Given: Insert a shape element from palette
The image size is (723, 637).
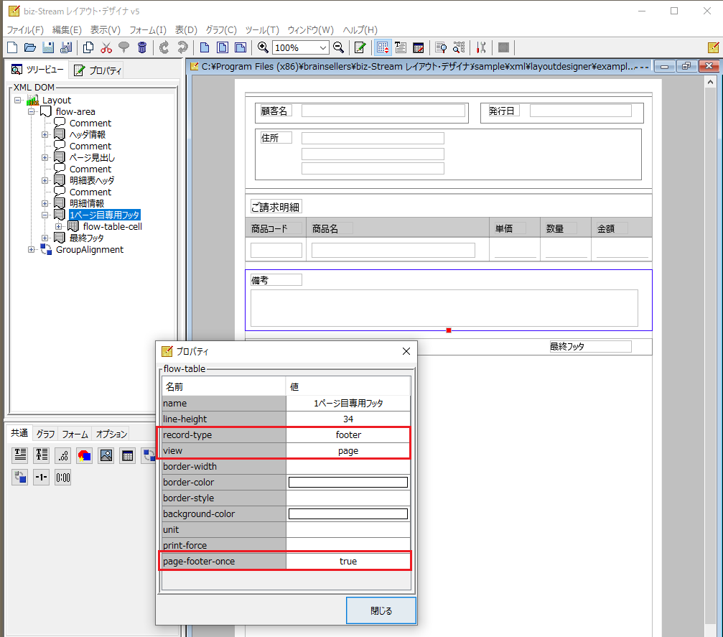Looking at the screenshot, I should pos(85,455).
